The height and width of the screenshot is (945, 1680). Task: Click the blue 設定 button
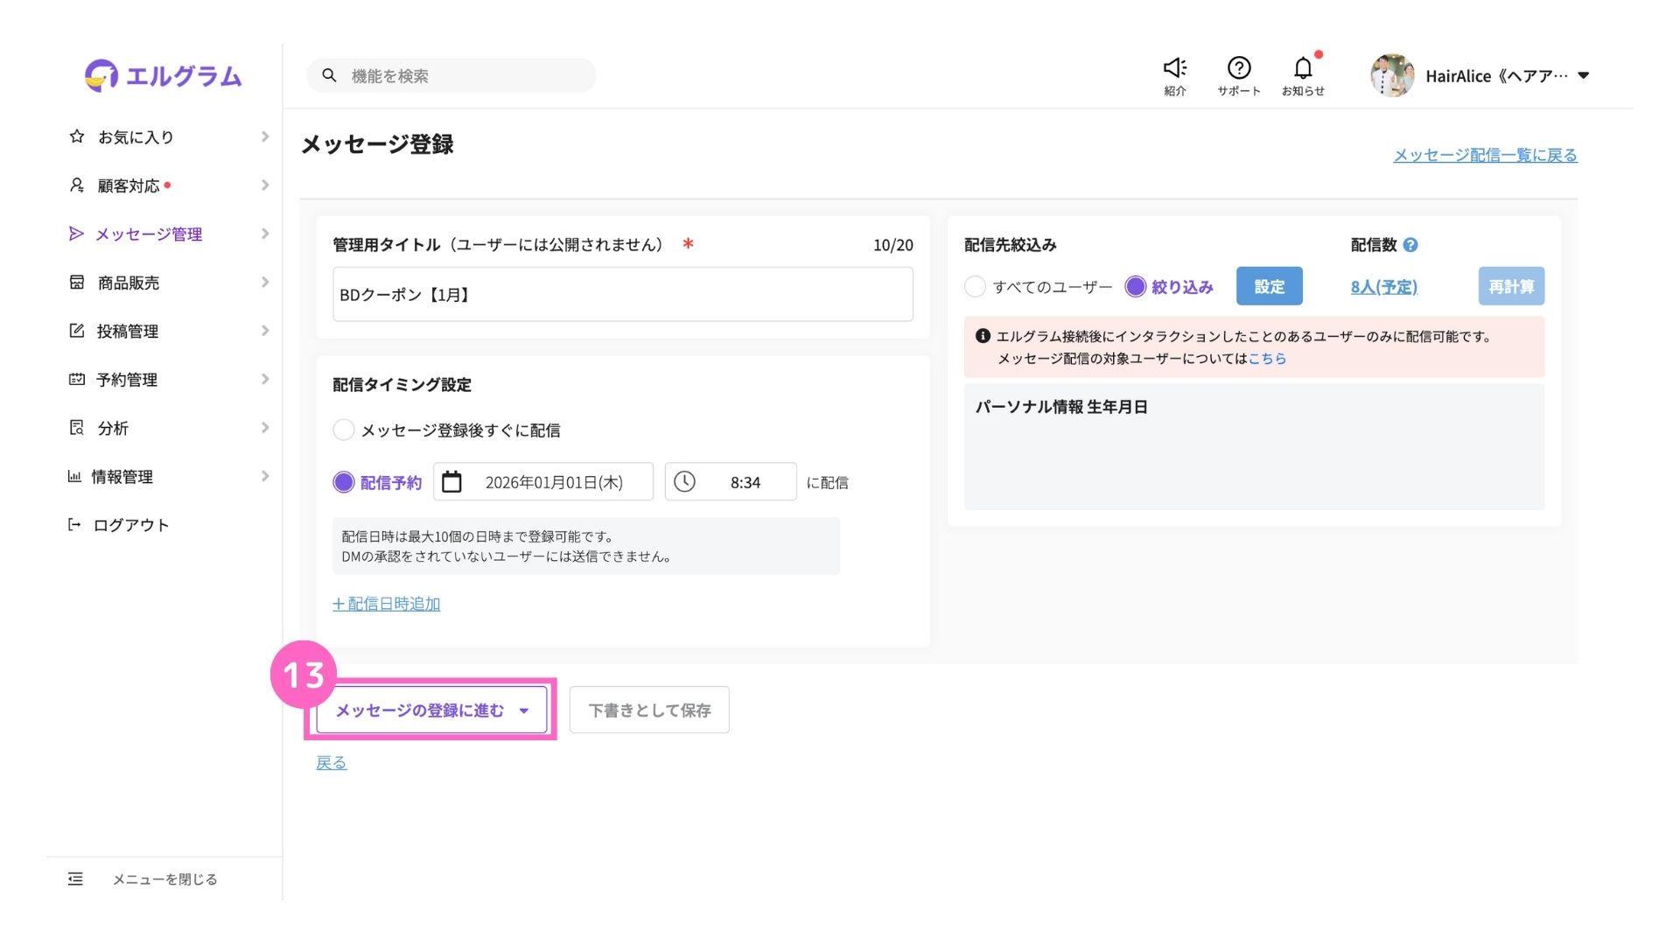(1269, 286)
